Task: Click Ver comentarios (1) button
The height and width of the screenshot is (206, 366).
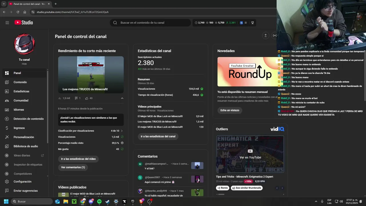Action: tap(73, 167)
